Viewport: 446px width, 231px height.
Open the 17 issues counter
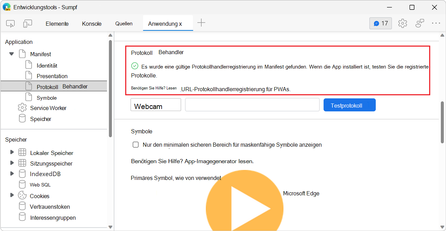coord(380,23)
